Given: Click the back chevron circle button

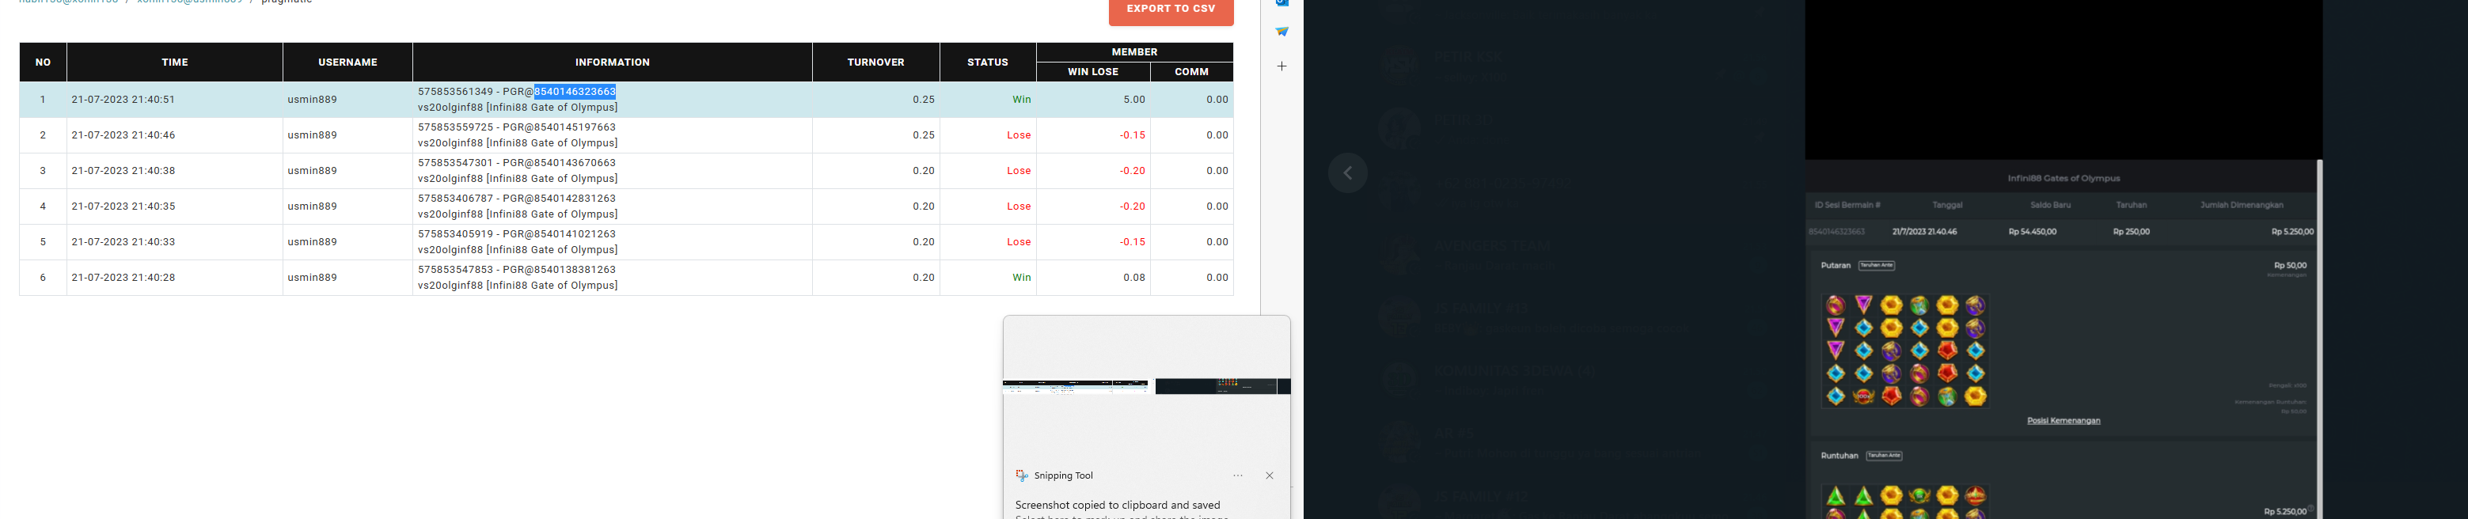Looking at the screenshot, I should 1348,173.
